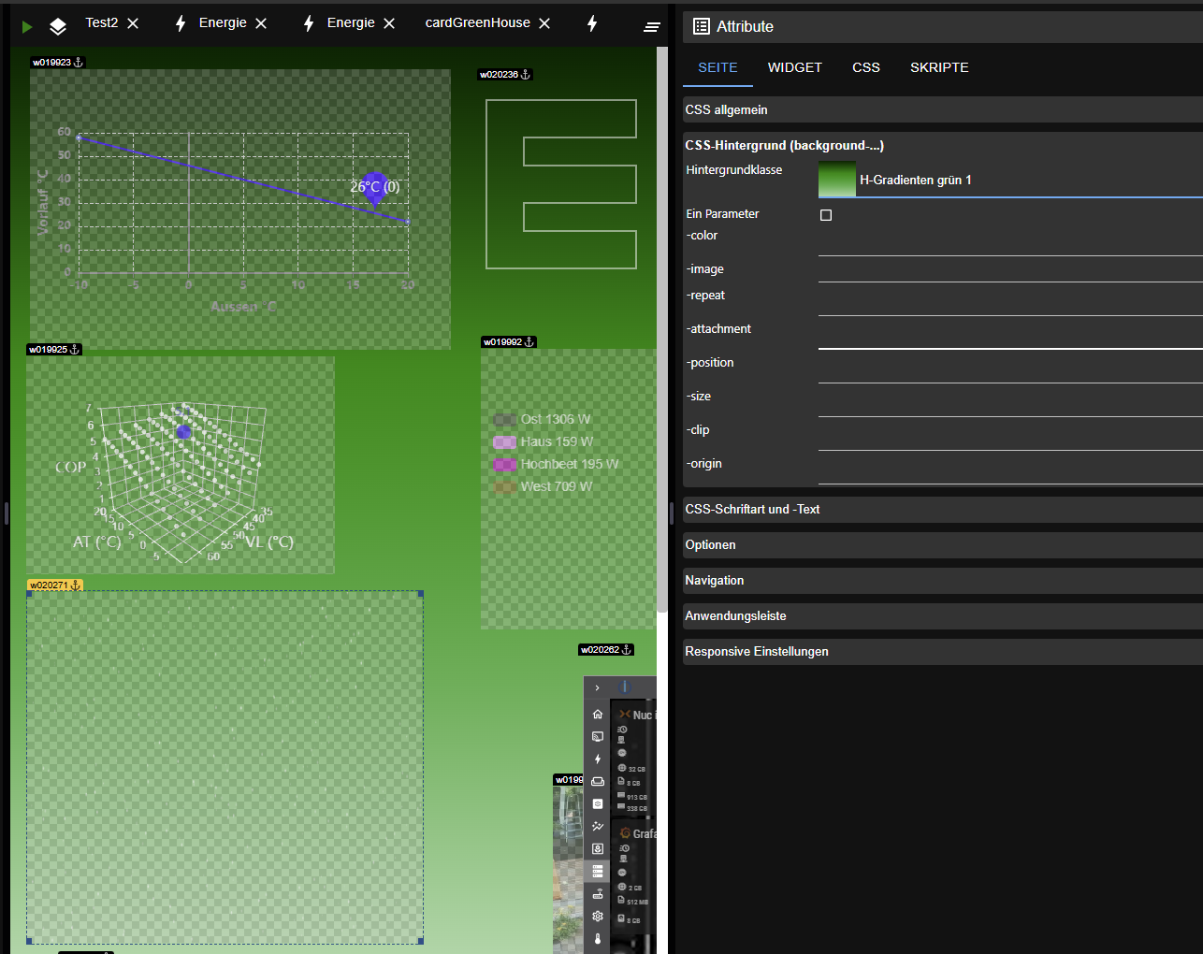Click the layers icon beside Test2 tab
1203x954 pixels.
[58, 26]
